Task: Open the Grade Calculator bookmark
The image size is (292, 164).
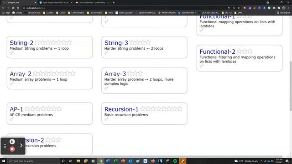Action: tap(124, 13)
